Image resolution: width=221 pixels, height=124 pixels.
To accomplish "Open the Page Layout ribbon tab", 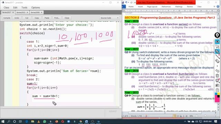I will 152,7.
